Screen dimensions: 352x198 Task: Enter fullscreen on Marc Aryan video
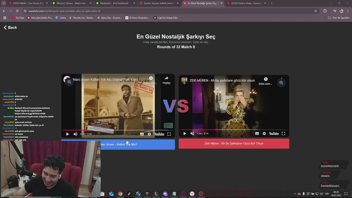tap(169, 134)
